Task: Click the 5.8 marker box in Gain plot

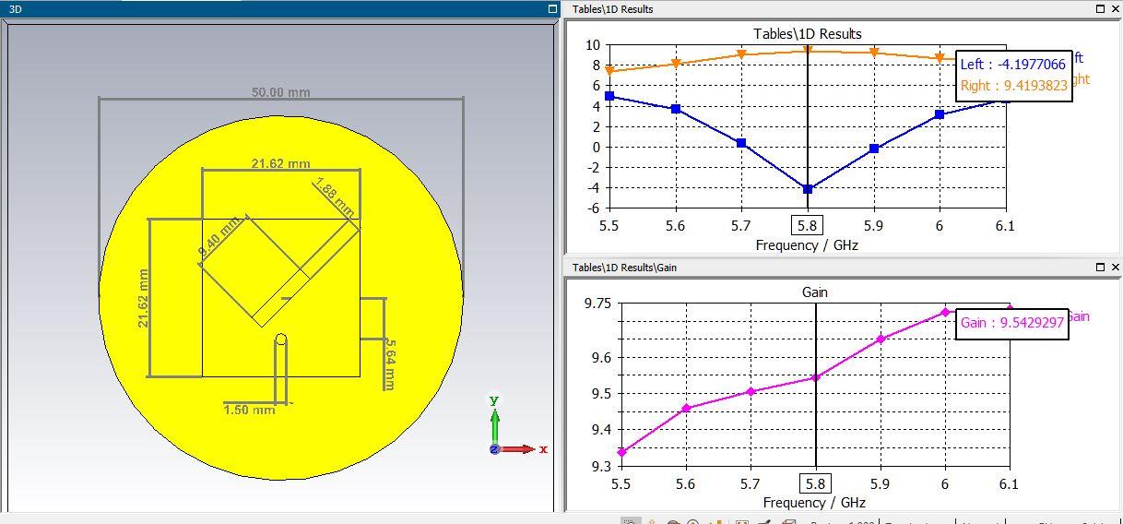Action: tap(815, 483)
